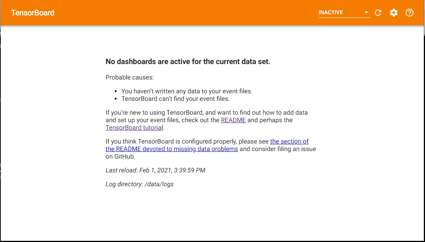Click the reload data refresh icon

[378, 13]
